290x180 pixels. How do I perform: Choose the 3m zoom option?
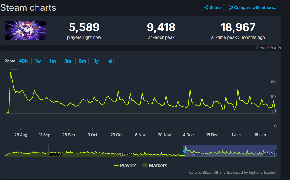[x=67, y=61]
